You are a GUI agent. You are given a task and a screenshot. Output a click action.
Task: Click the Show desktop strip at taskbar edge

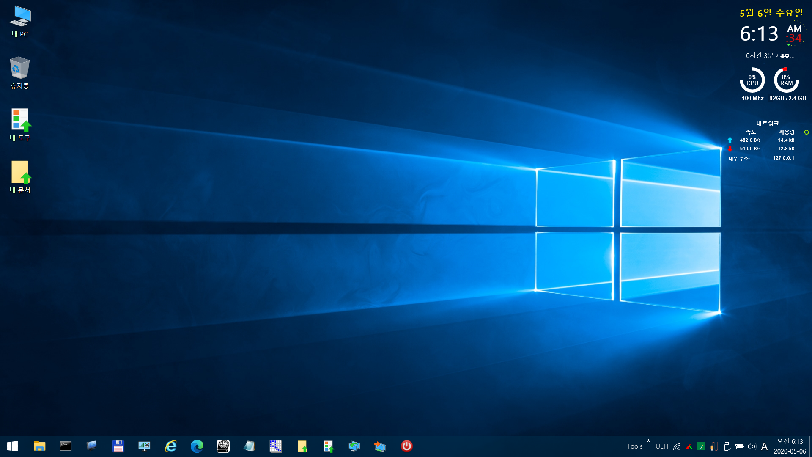click(x=810, y=446)
